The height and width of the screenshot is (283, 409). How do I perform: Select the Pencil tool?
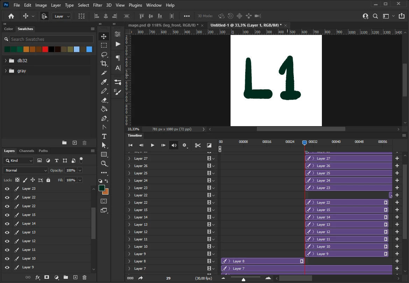104,91
